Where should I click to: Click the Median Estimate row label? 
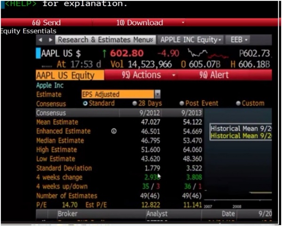(x=60, y=141)
